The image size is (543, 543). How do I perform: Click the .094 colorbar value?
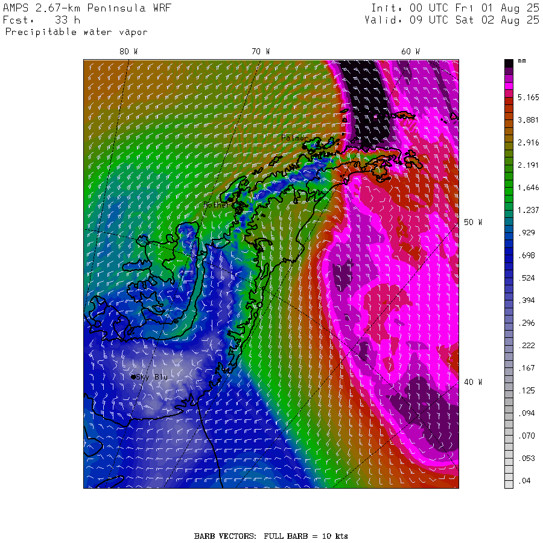(527, 413)
